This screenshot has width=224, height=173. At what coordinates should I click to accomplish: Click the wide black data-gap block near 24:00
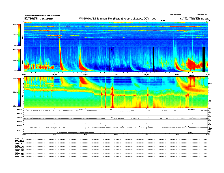pyautogui.click(x=204, y=60)
